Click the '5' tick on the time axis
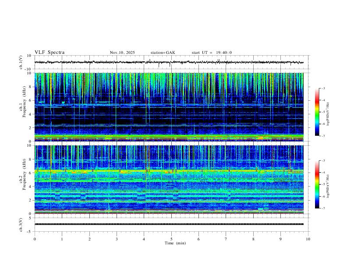 (171, 239)
